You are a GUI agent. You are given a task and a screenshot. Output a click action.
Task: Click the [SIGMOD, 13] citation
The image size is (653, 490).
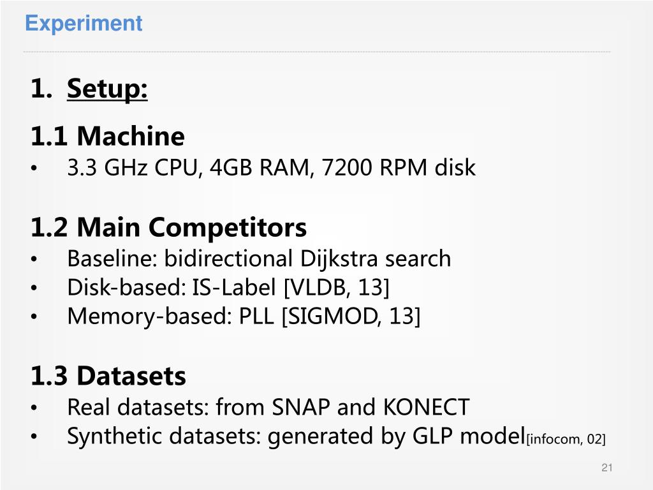click(351, 316)
